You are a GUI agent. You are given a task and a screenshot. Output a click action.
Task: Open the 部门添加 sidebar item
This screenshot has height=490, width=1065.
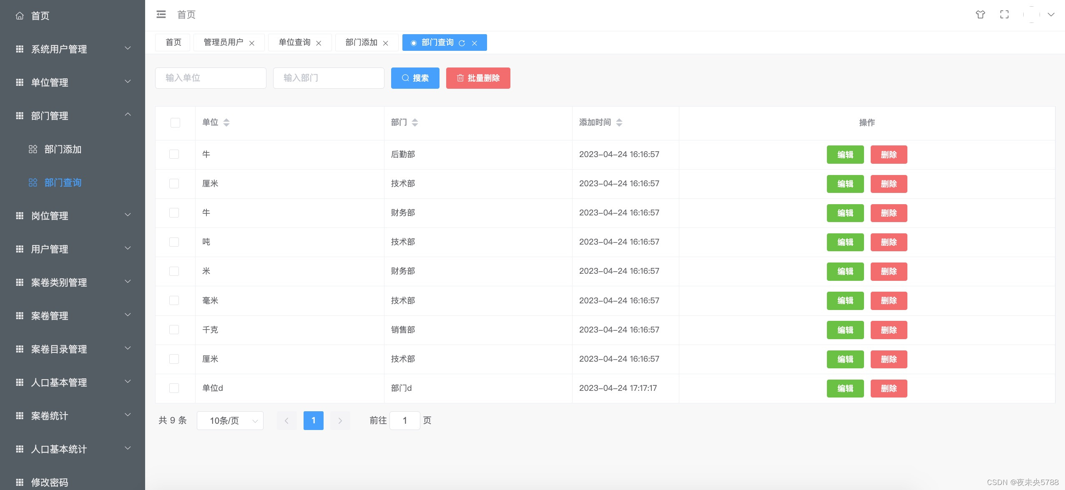point(63,149)
